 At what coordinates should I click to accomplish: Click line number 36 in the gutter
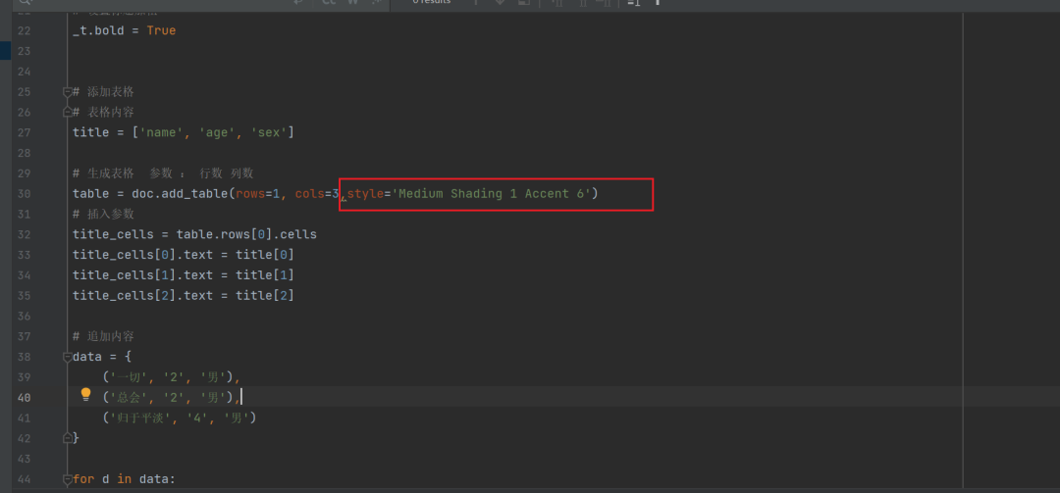25,316
